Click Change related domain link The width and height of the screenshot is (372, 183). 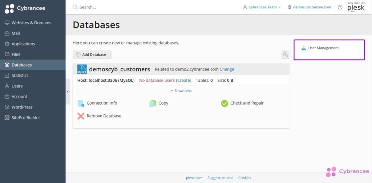click(x=227, y=69)
